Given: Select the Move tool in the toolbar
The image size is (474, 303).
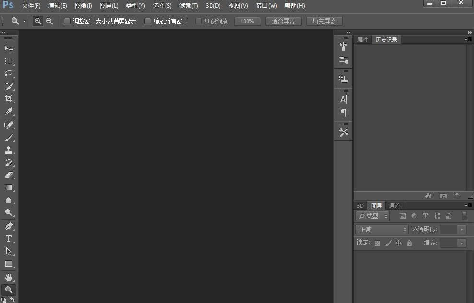Looking at the screenshot, I should point(9,48).
